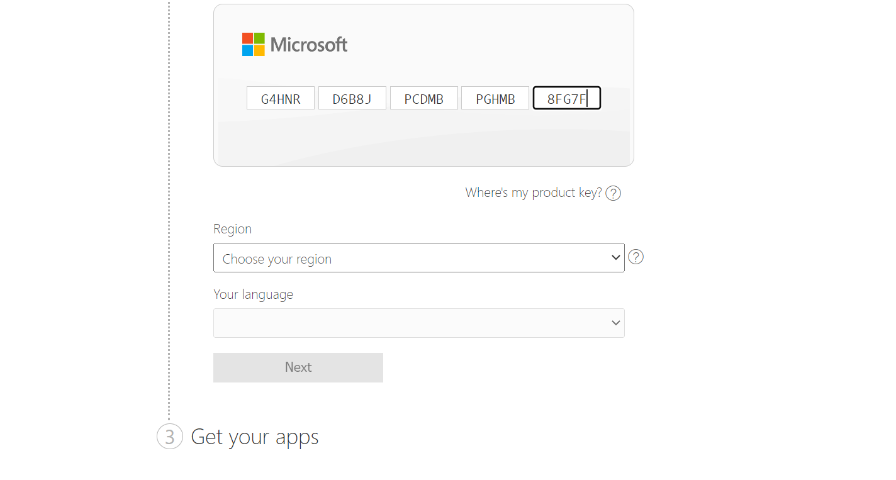Click the fourth key field PGHMB
Screen dimensions: 896x480
click(495, 99)
